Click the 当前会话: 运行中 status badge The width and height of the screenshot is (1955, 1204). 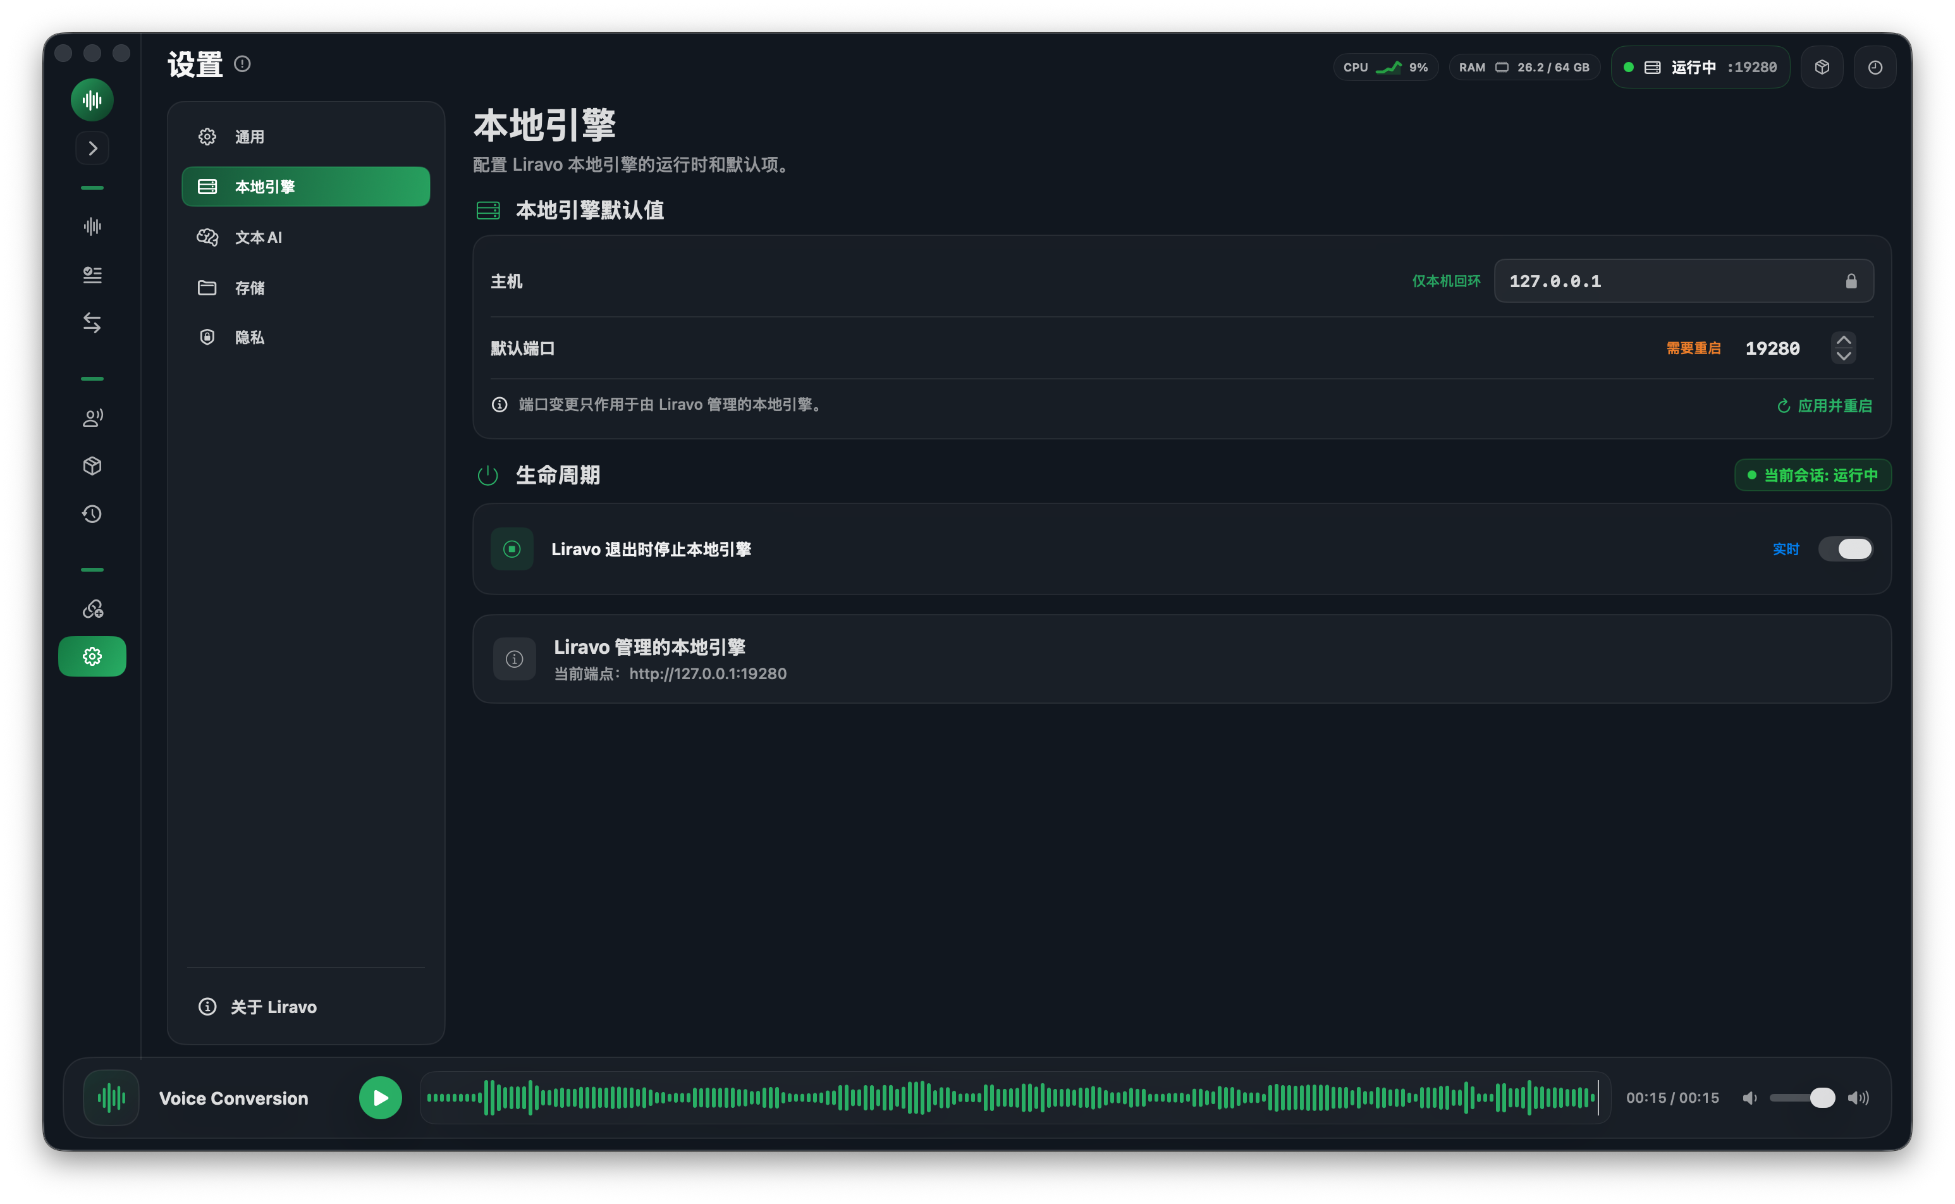[x=1813, y=476]
